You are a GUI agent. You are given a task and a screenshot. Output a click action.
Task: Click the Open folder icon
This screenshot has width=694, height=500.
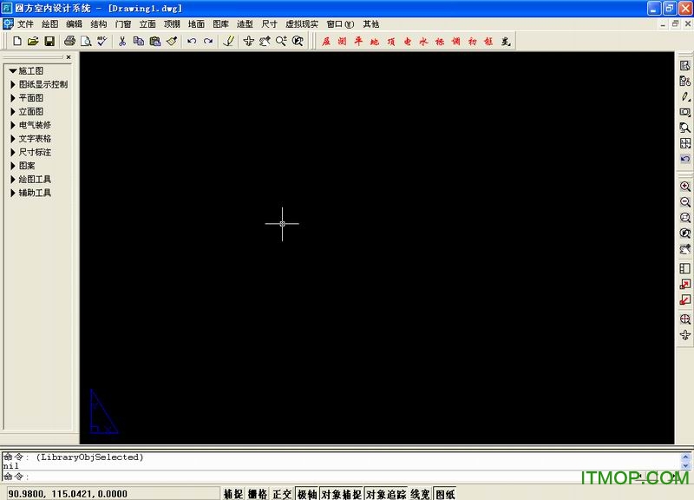pyautogui.click(x=33, y=41)
